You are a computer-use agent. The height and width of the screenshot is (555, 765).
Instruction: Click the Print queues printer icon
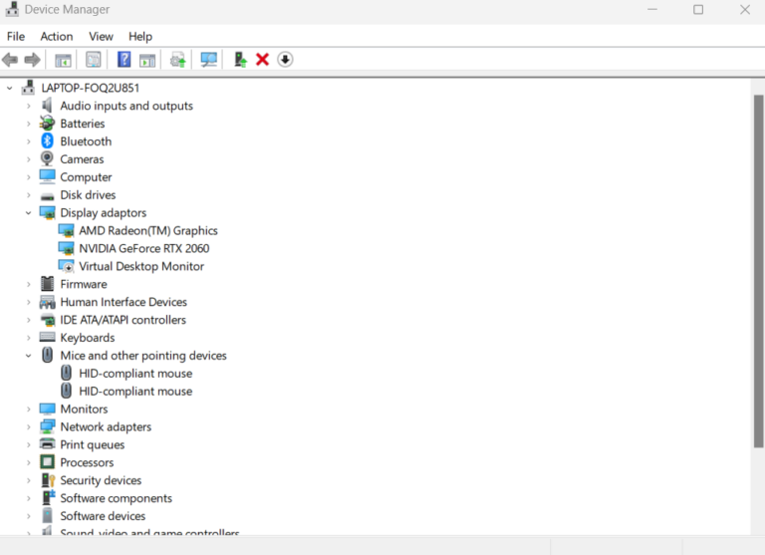click(48, 444)
